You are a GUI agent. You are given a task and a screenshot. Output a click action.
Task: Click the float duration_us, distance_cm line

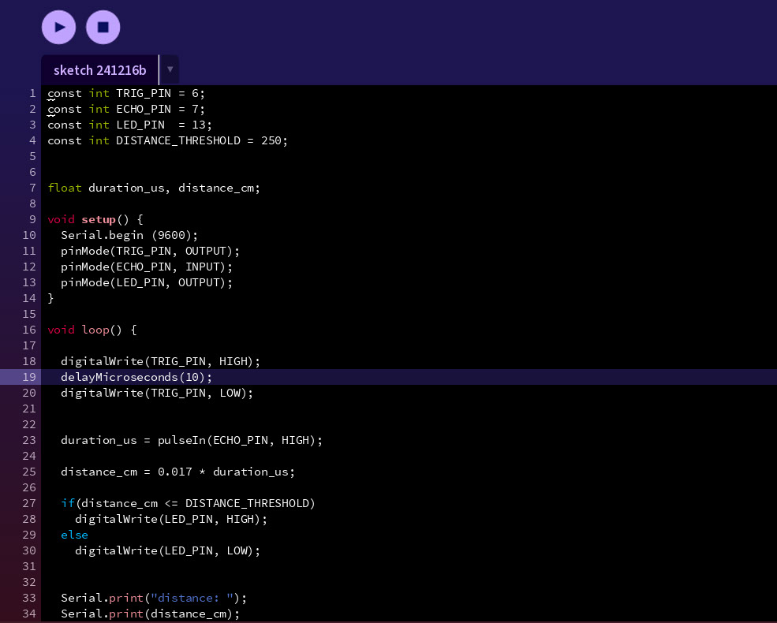(154, 188)
